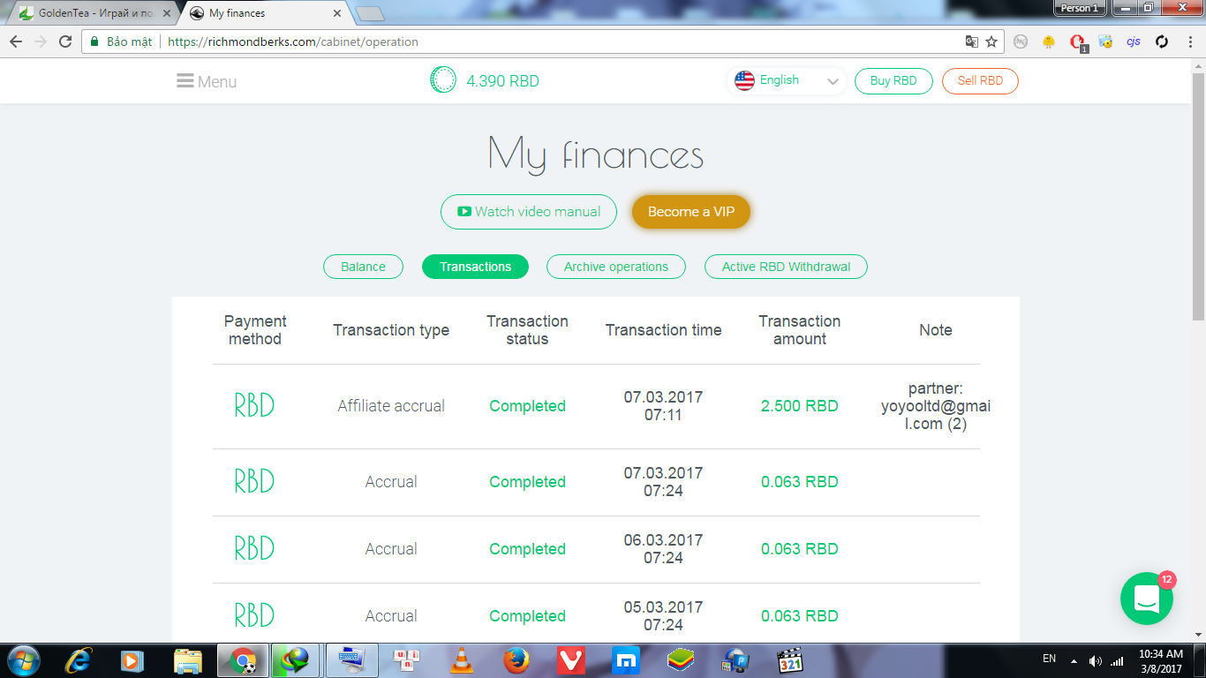Launch Vivaldi browser from taskbar

click(x=570, y=660)
